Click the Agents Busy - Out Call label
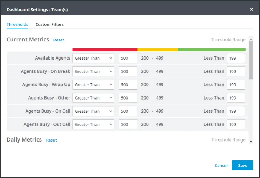The height and width of the screenshot is (178, 260). [47, 124]
